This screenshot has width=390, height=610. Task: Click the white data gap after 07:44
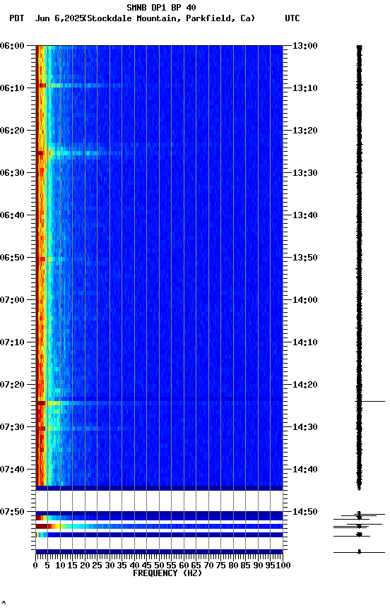tap(159, 501)
